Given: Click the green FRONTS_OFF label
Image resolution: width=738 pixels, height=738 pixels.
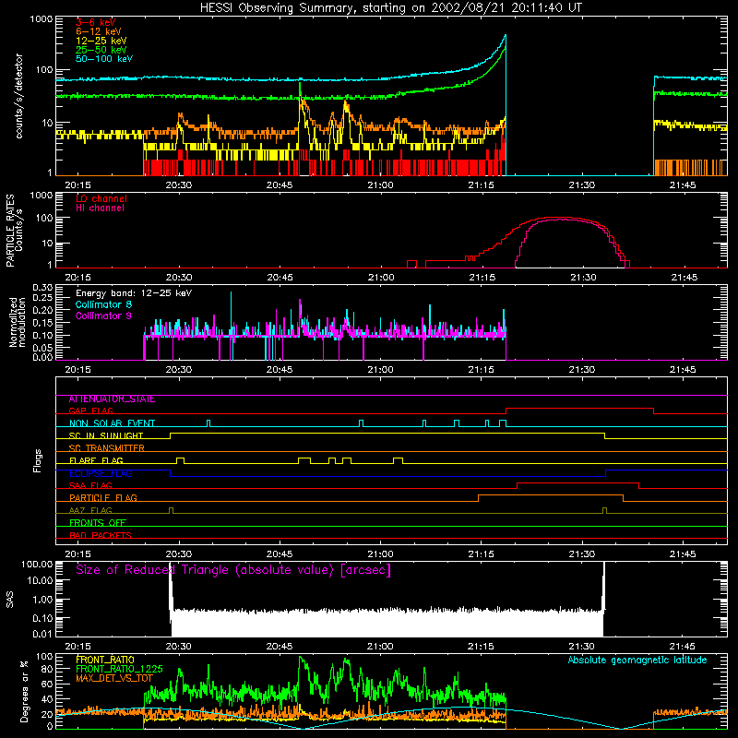Looking at the screenshot, I should coord(98,523).
